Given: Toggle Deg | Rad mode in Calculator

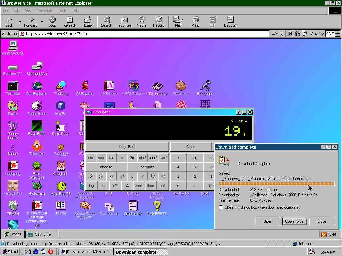Looking at the screenshot, I should pyautogui.click(x=127, y=147).
